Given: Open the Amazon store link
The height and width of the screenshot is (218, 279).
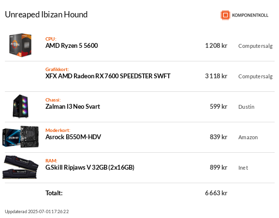Looking at the screenshot, I should (248, 137).
